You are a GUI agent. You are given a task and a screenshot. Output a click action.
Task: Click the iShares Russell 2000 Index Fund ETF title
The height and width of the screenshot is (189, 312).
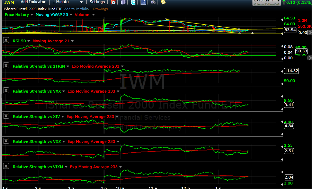(33, 9)
